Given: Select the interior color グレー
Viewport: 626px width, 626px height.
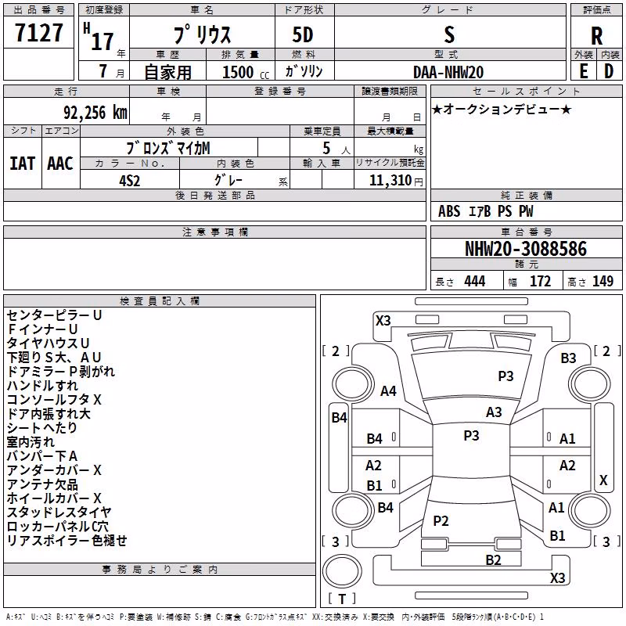Looking at the screenshot, I should tap(228, 180).
